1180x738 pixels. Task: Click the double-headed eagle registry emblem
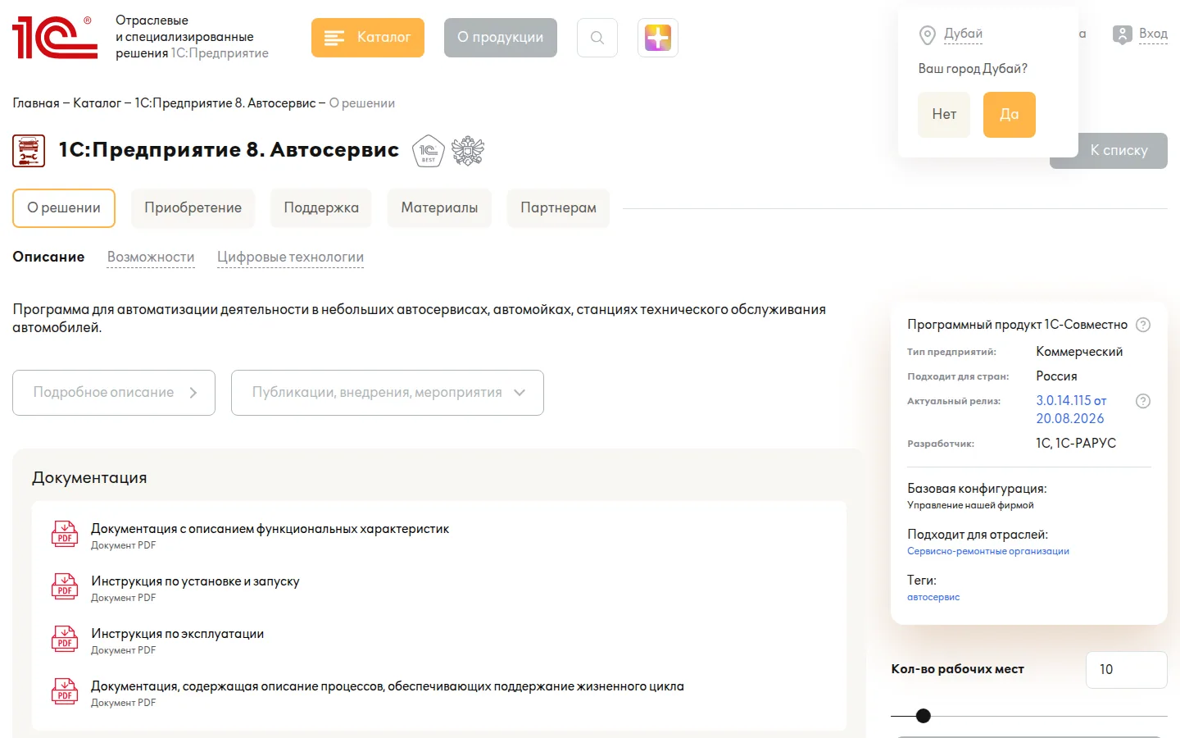tap(468, 151)
